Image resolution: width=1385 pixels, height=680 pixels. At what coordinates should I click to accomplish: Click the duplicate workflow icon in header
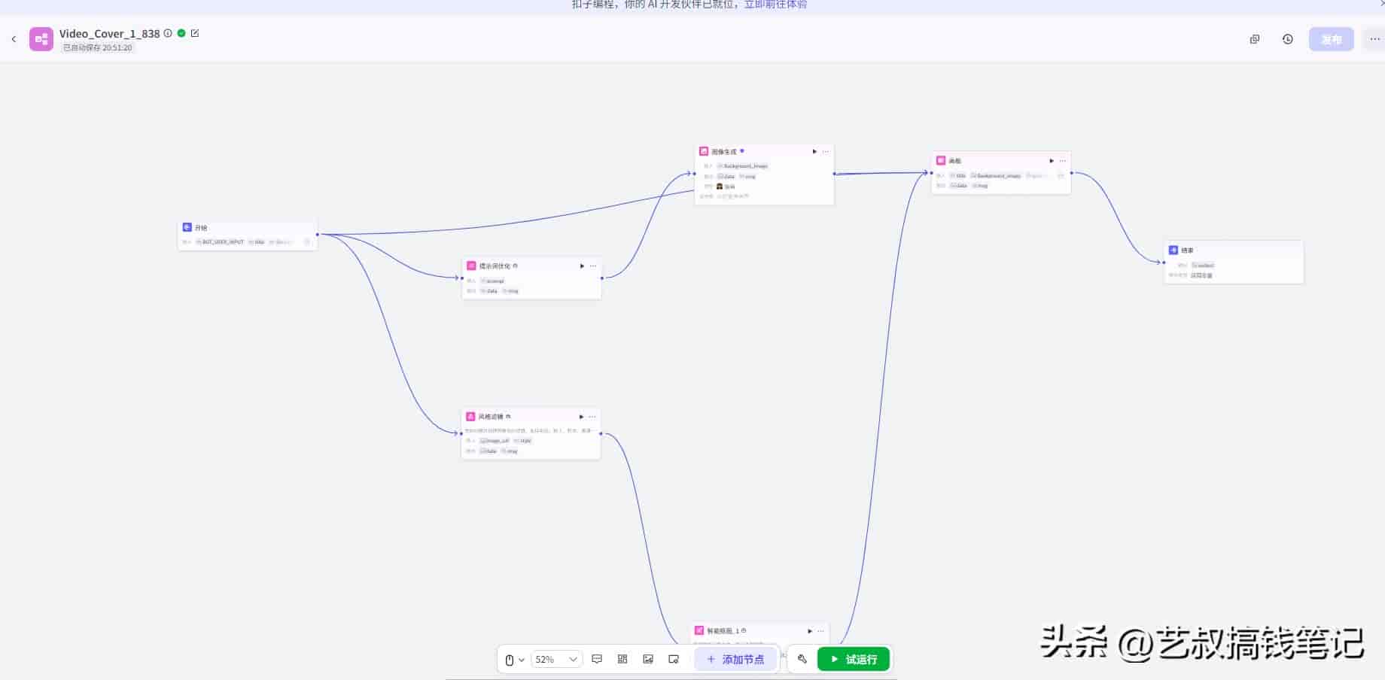[x=1255, y=39]
